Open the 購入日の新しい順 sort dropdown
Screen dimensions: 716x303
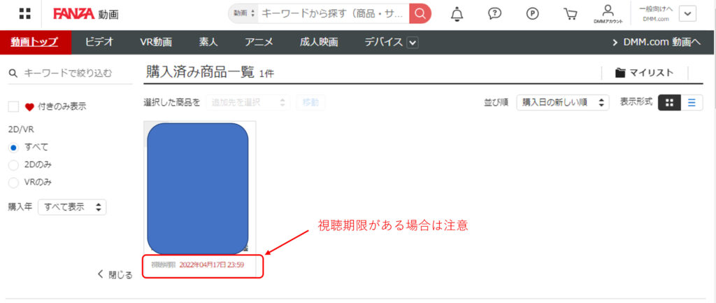(x=562, y=102)
